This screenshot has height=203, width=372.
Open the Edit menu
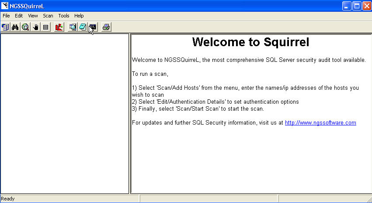(19, 16)
